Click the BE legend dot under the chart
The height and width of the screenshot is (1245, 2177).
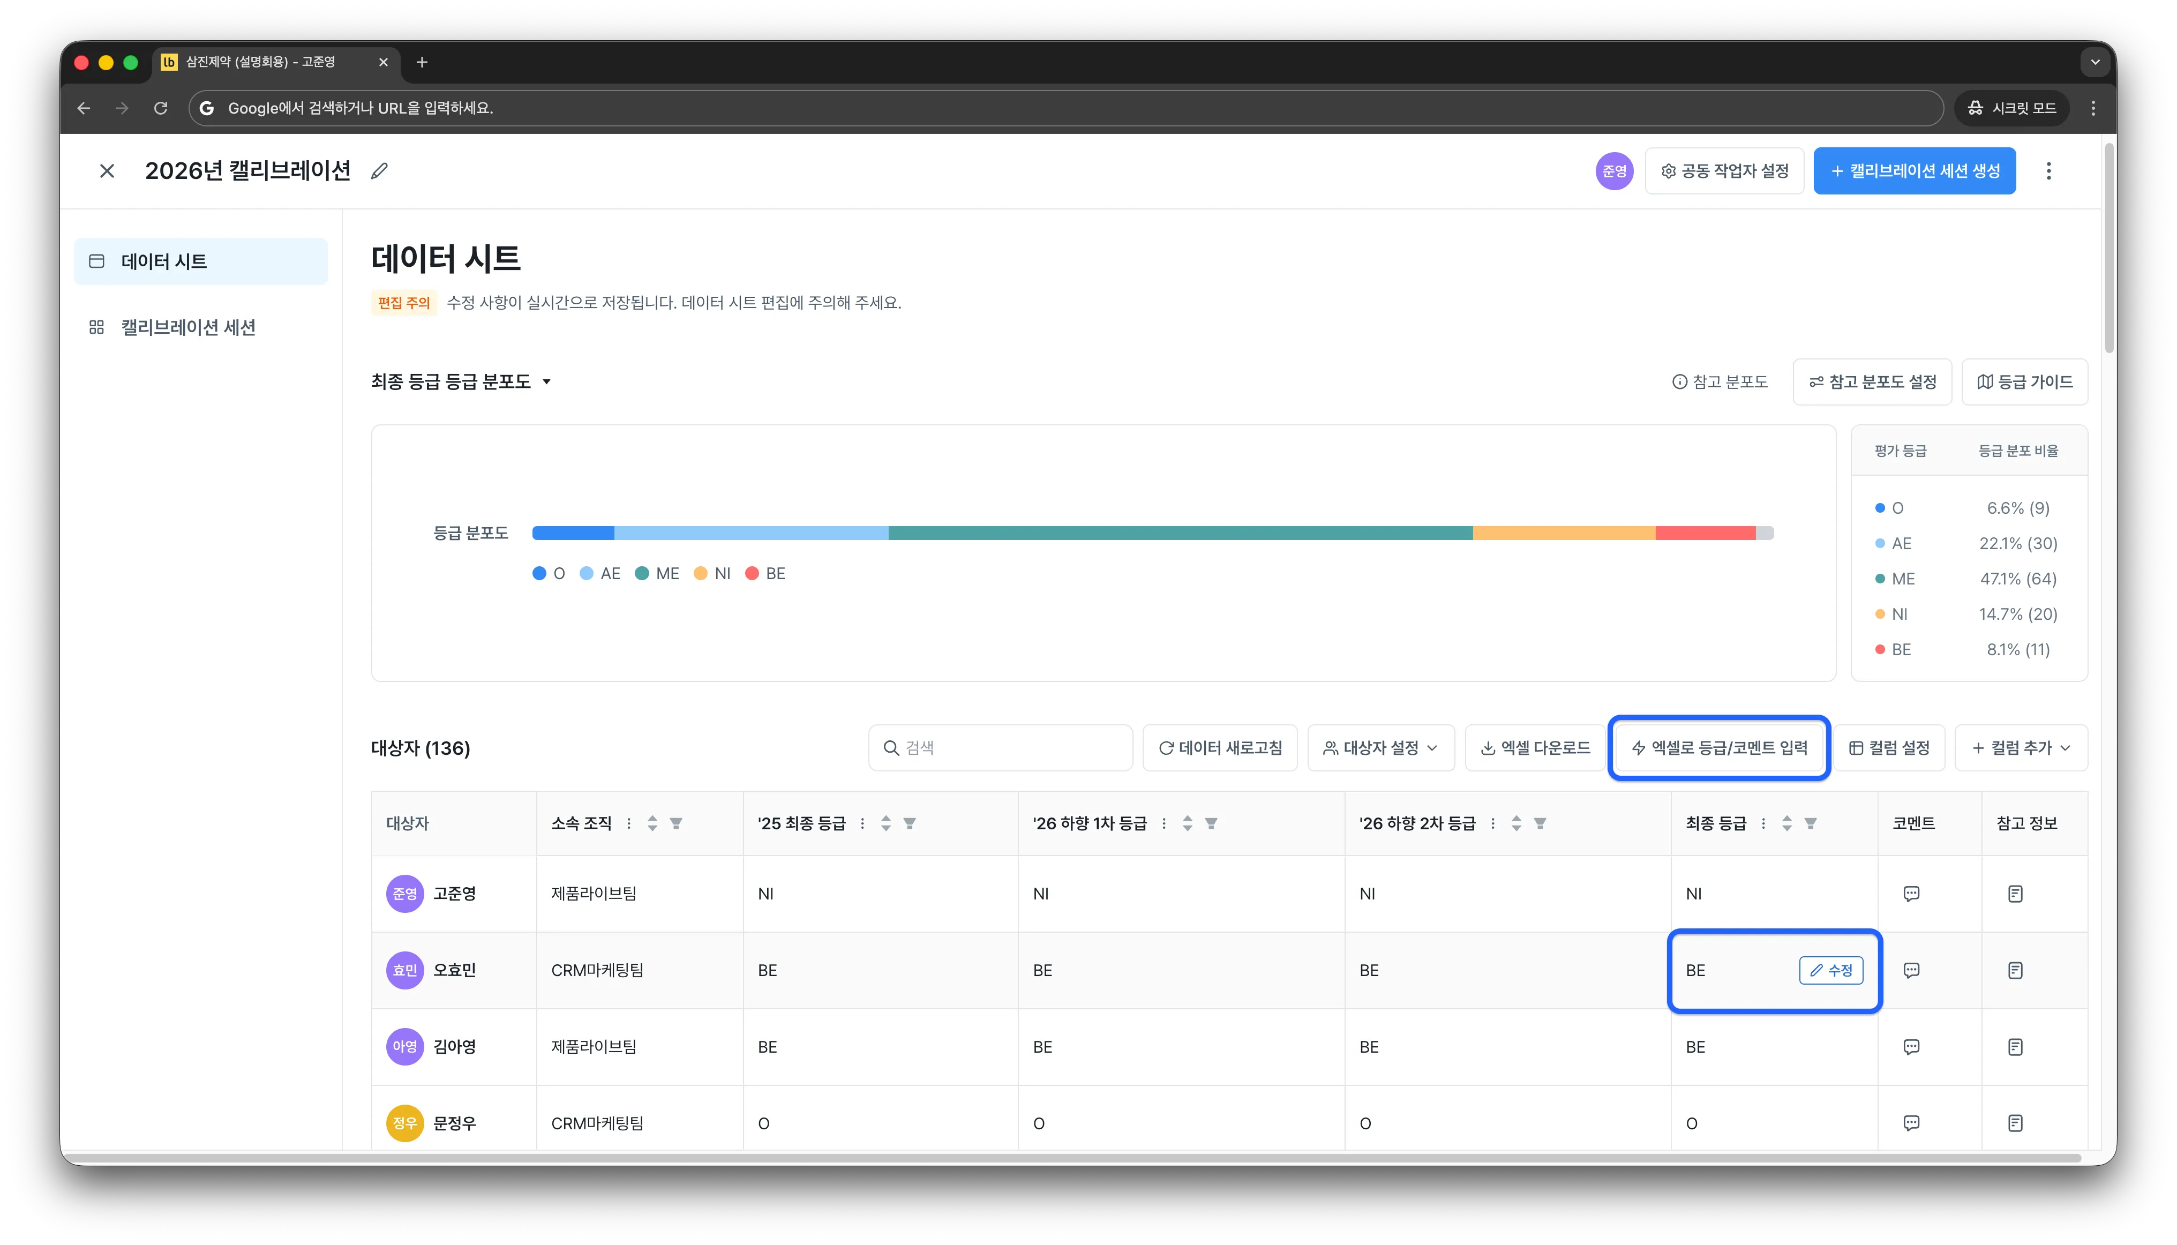click(752, 574)
